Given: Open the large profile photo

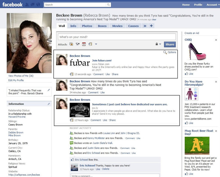Looking at the screenshot, I should click(29, 43).
